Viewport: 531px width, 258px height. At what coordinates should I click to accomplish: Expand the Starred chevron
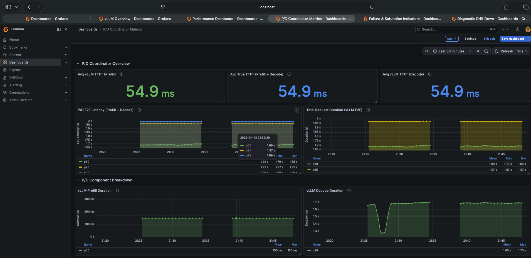[66, 55]
